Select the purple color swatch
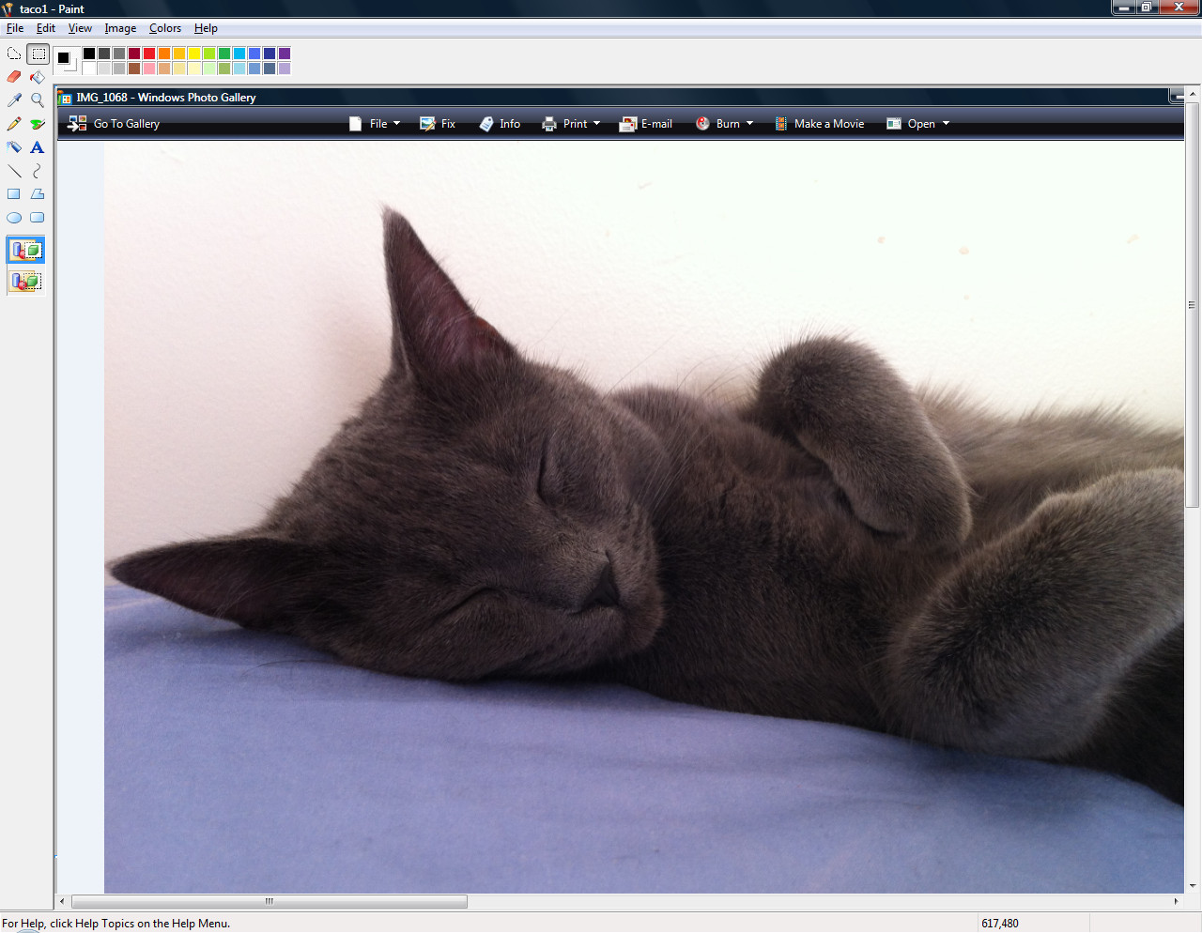Image resolution: width=1202 pixels, height=933 pixels. click(x=285, y=54)
